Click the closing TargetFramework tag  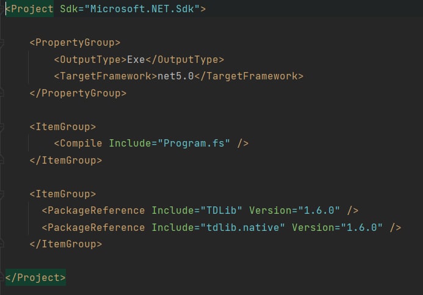[248, 76]
